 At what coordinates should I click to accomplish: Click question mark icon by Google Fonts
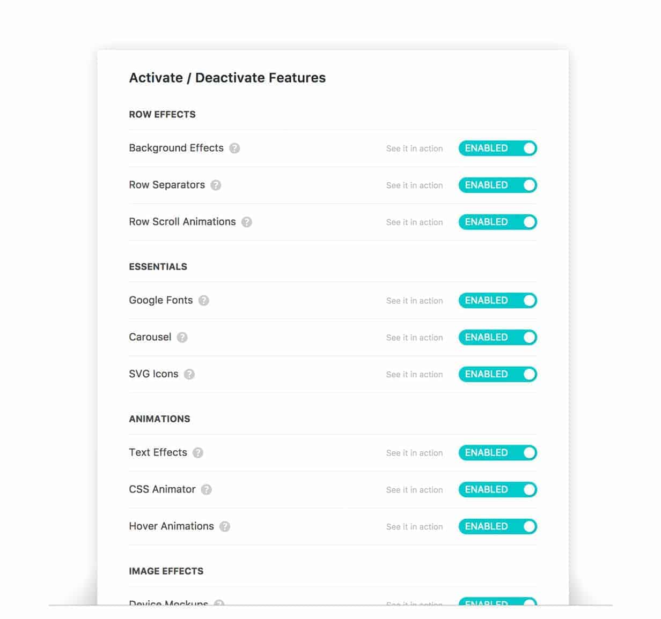[204, 301]
